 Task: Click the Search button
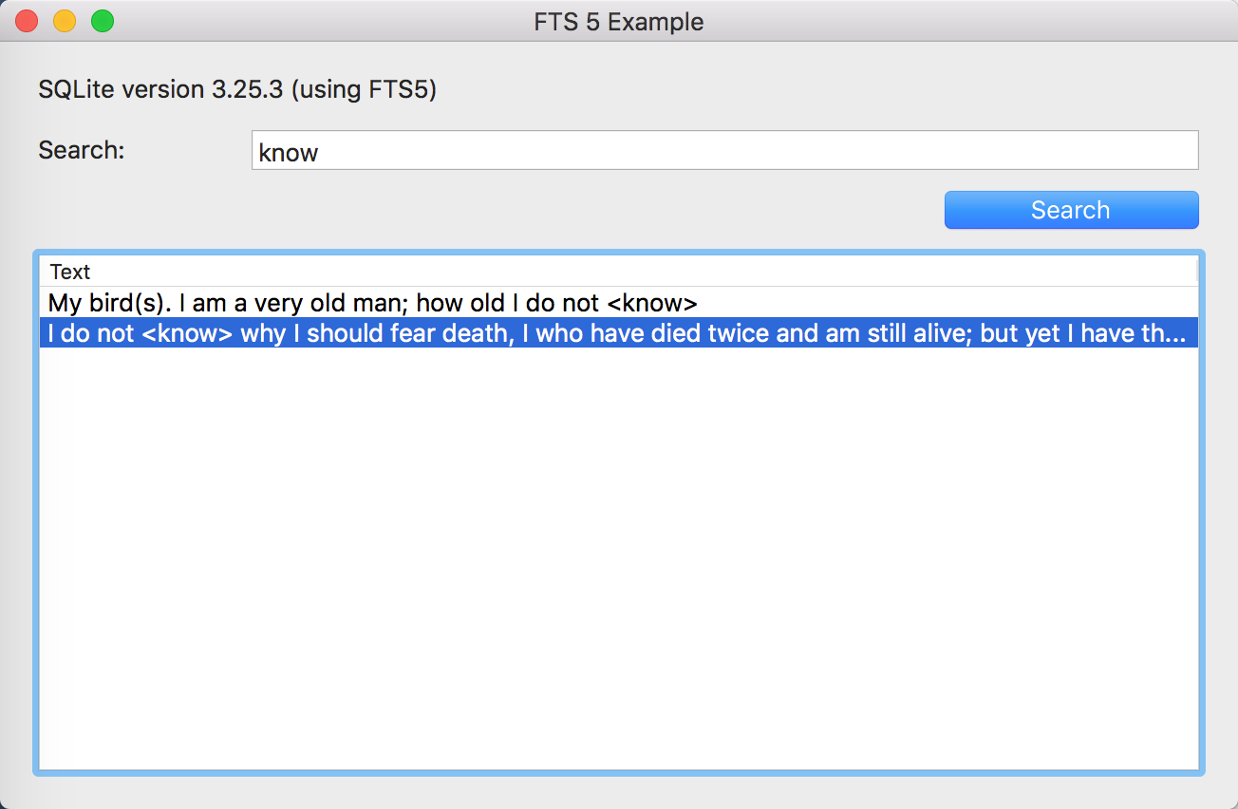tap(1070, 210)
